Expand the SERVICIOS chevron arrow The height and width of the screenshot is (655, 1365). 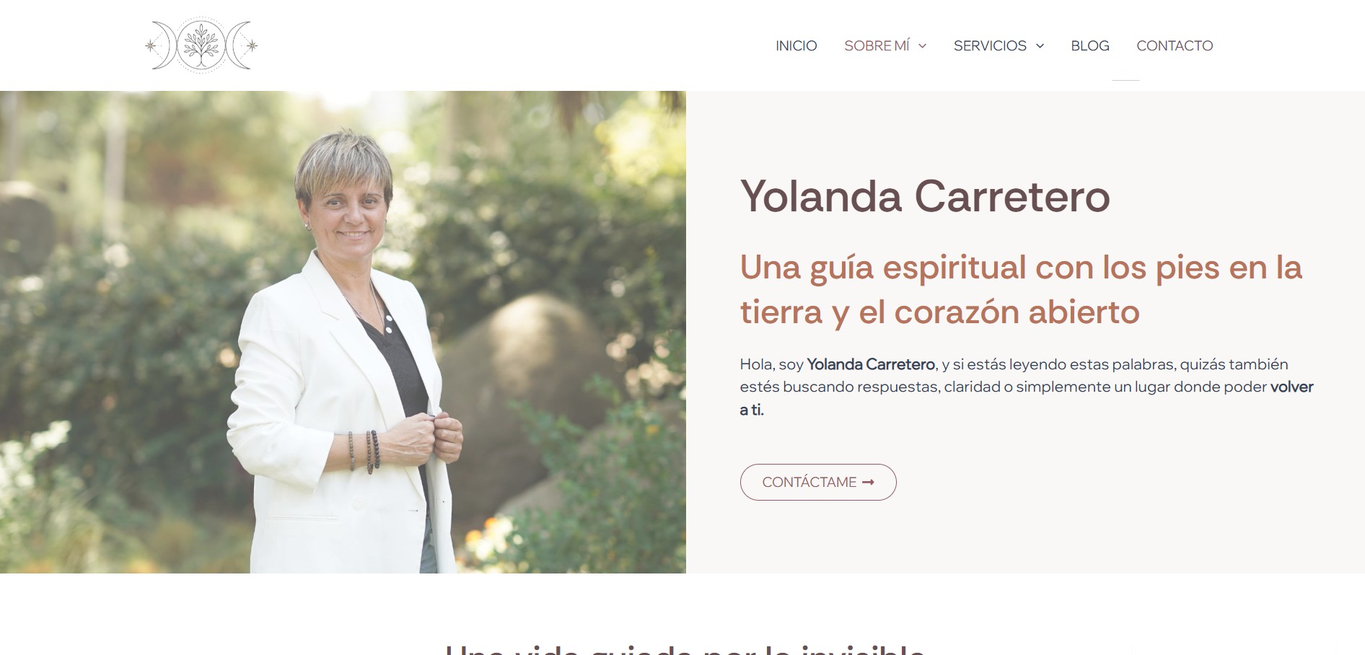coord(1040,46)
